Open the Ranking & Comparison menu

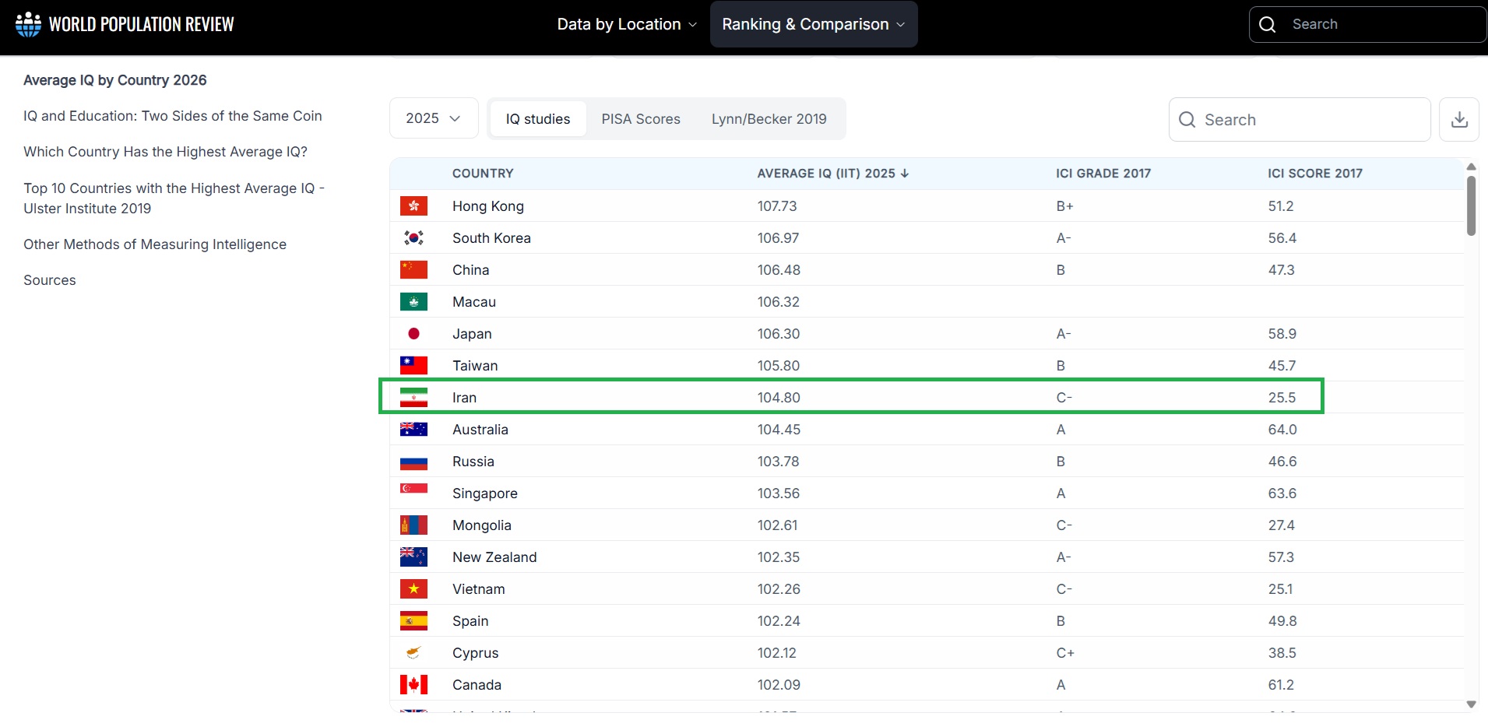coord(814,24)
